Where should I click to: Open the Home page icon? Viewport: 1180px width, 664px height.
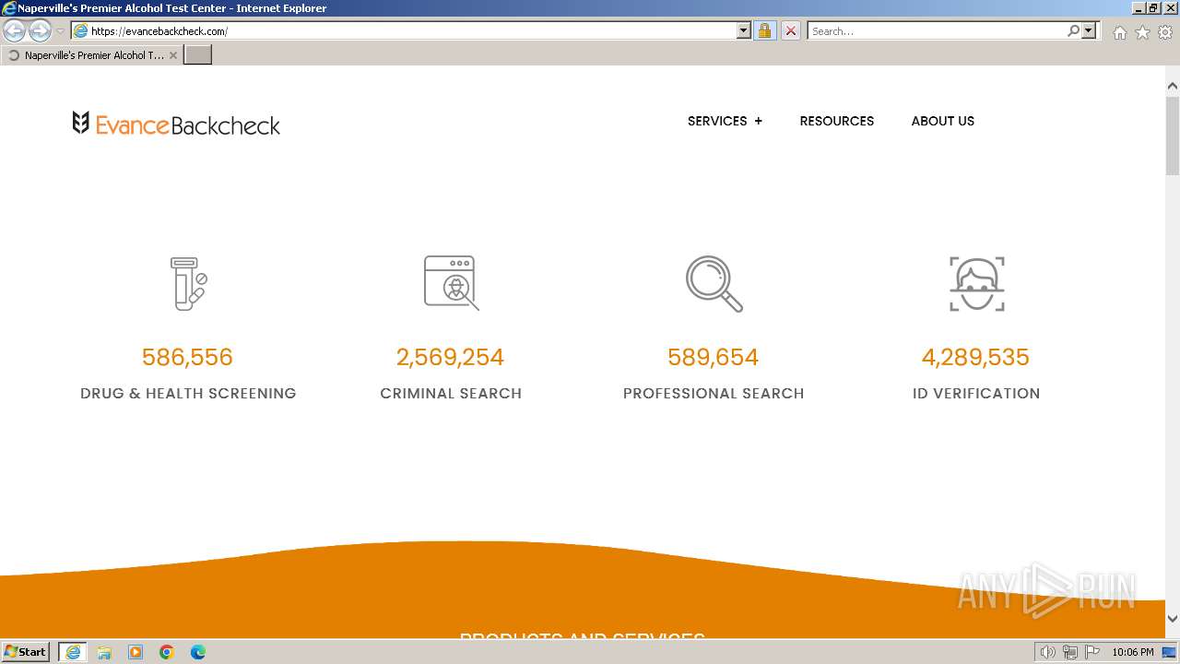[1119, 32]
